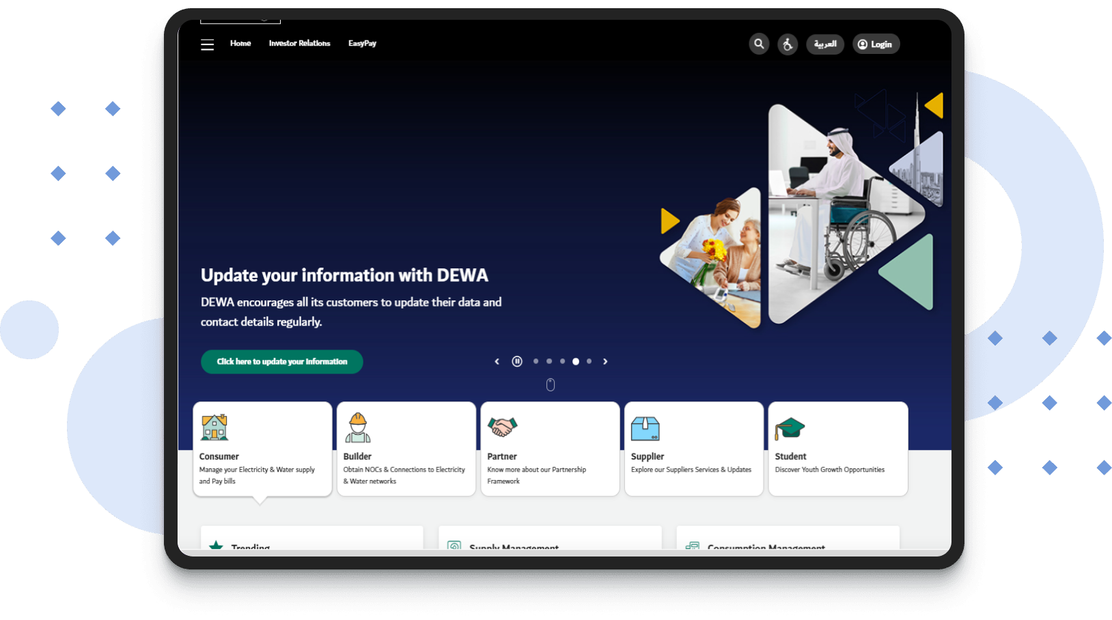
Task: Select the Consumer card title
Action: (219, 456)
